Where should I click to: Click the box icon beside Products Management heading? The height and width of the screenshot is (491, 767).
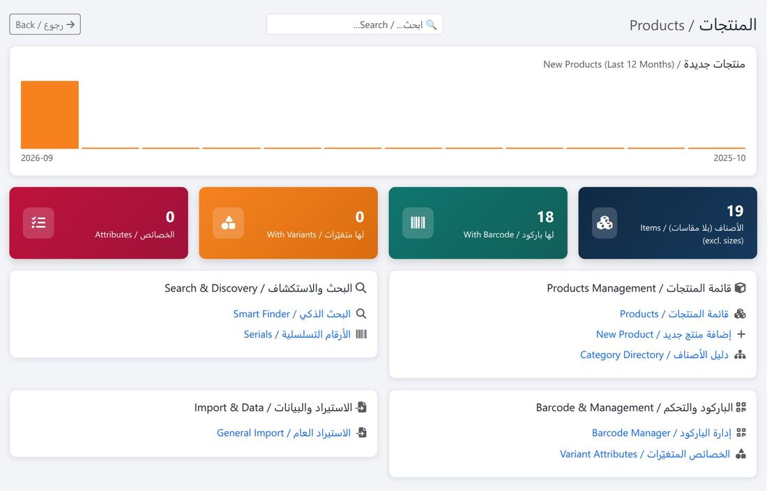click(741, 287)
